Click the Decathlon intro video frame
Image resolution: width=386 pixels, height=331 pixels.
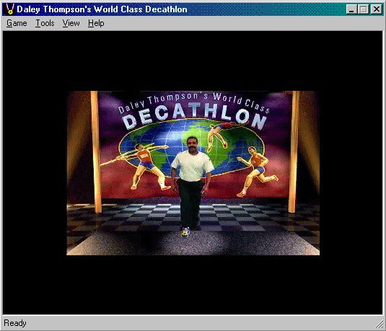pos(193,173)
